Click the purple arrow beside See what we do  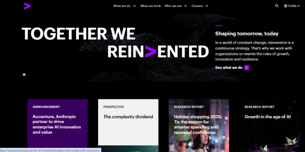[247, 67]
